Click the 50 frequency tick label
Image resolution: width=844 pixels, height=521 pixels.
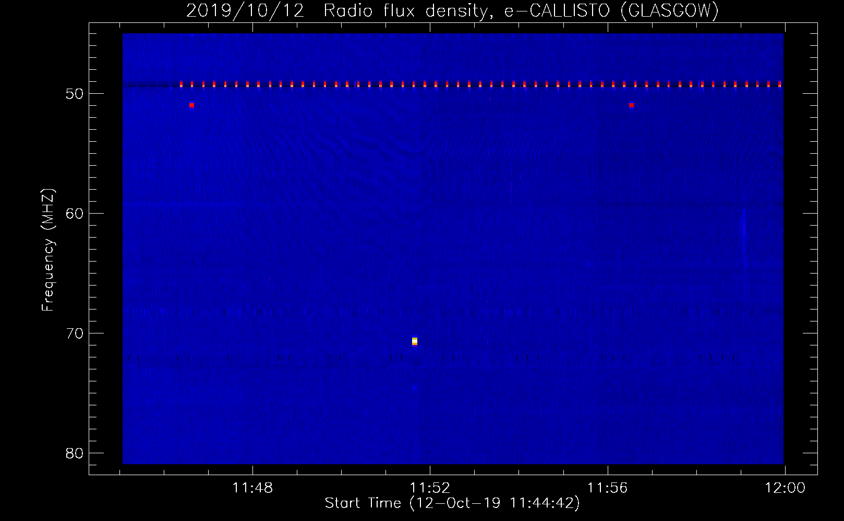pyautogui.click(x=75, y=94)
